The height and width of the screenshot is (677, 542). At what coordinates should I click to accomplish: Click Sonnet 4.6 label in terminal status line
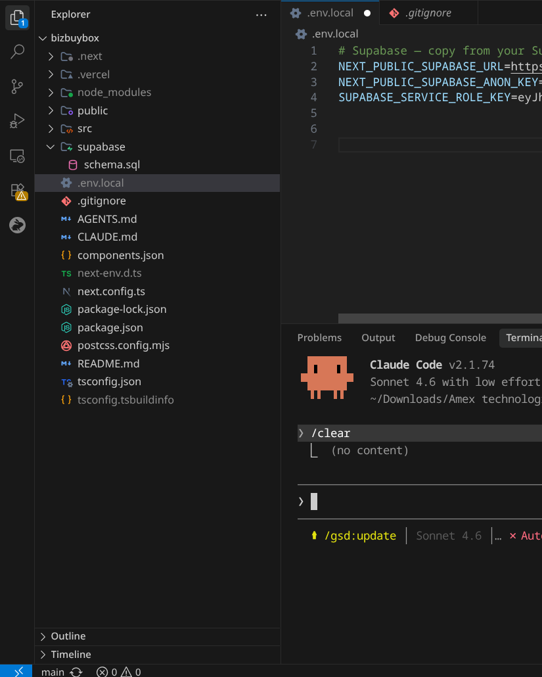449,536
